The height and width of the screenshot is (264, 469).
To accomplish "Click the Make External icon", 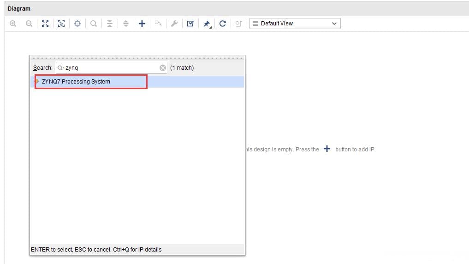I will click(x=158, y=24).
